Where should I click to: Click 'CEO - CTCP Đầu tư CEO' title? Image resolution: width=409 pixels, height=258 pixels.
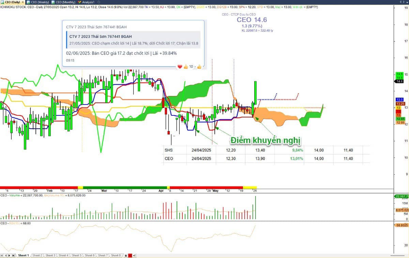239,15
